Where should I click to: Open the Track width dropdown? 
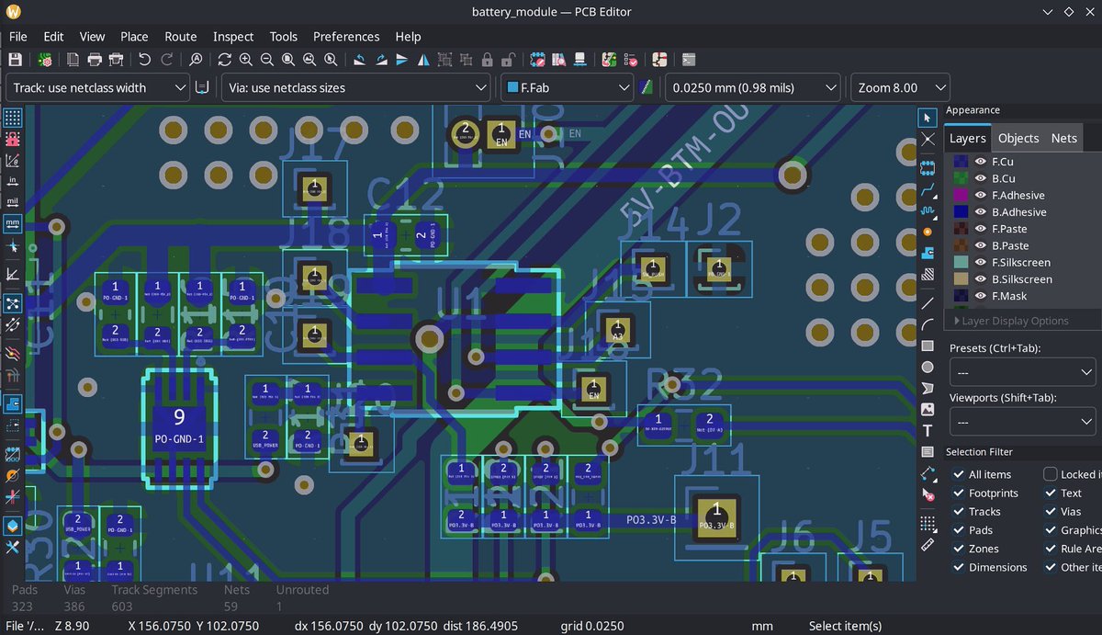97,88
